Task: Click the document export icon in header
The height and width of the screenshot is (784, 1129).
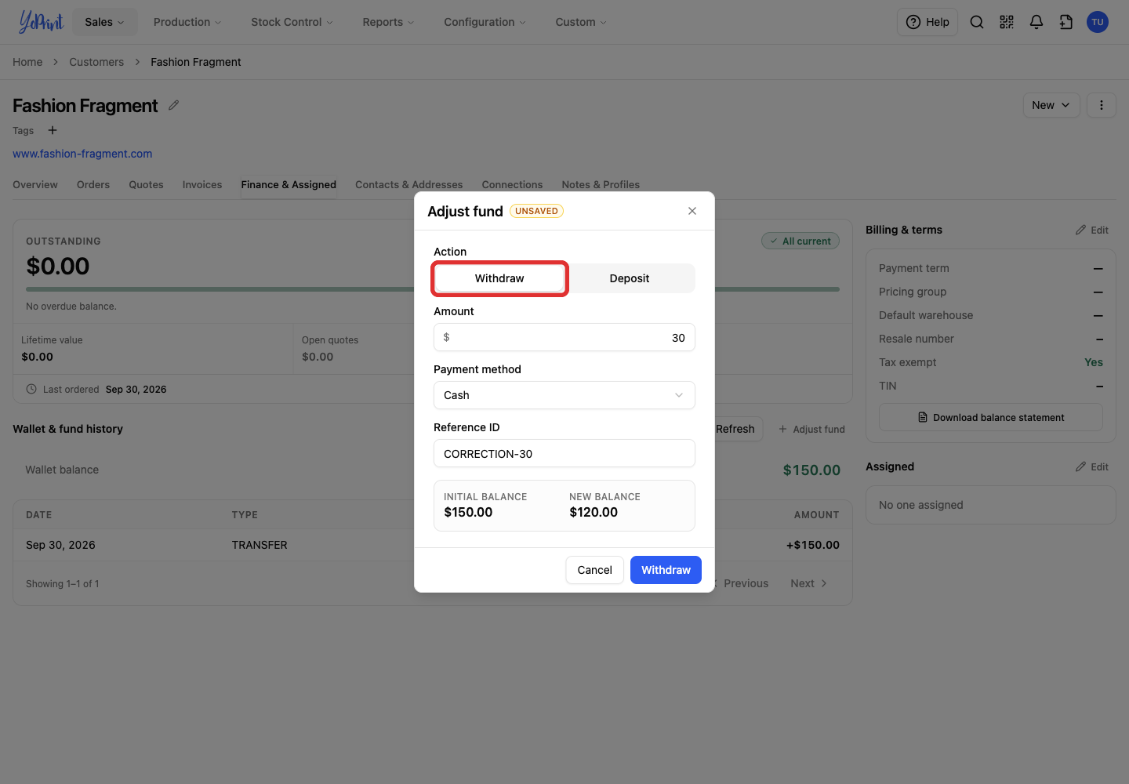Action: pos(1066,22)
